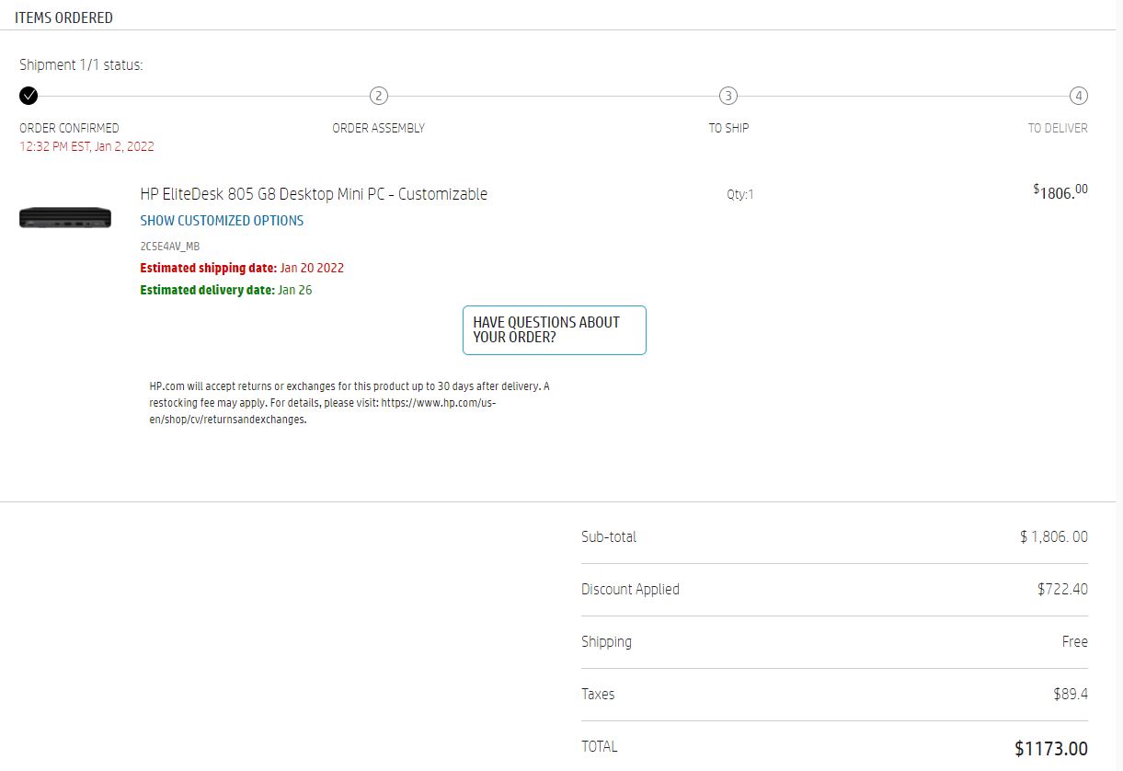Click the step 4 To Deliver circle
Image resolution: width=1123 pixels, height=771 pixels.
(x=1079, y=96)
